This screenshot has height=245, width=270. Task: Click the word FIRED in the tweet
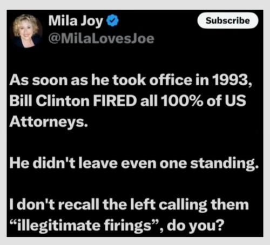(x=115, y=100)
